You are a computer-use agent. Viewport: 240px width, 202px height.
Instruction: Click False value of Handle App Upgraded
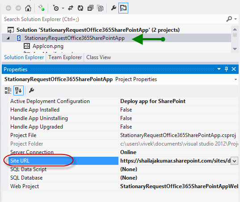(x=126, y=127)
